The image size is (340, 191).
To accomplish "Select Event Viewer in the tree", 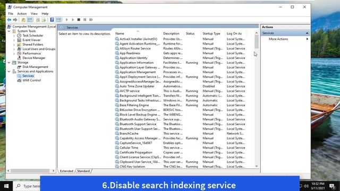I will (x=31, y=40).
